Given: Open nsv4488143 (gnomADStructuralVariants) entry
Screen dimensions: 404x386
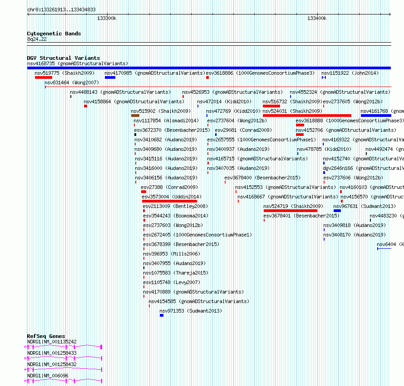Looking at the screenshot, I should click(x=120, y=92).
